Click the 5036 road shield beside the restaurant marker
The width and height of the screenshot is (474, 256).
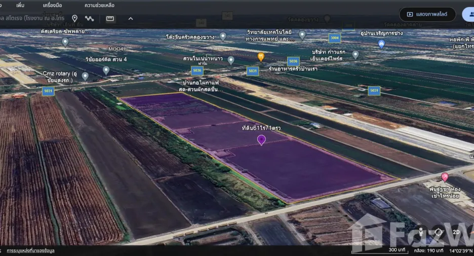(x=293, y=61)
